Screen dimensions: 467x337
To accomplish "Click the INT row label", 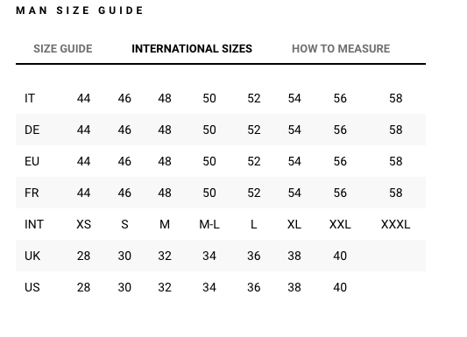I will pos(34,225).
